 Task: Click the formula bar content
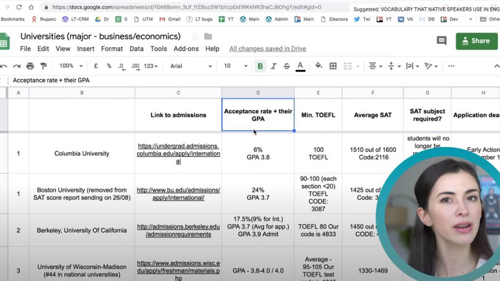pos(51,80)
